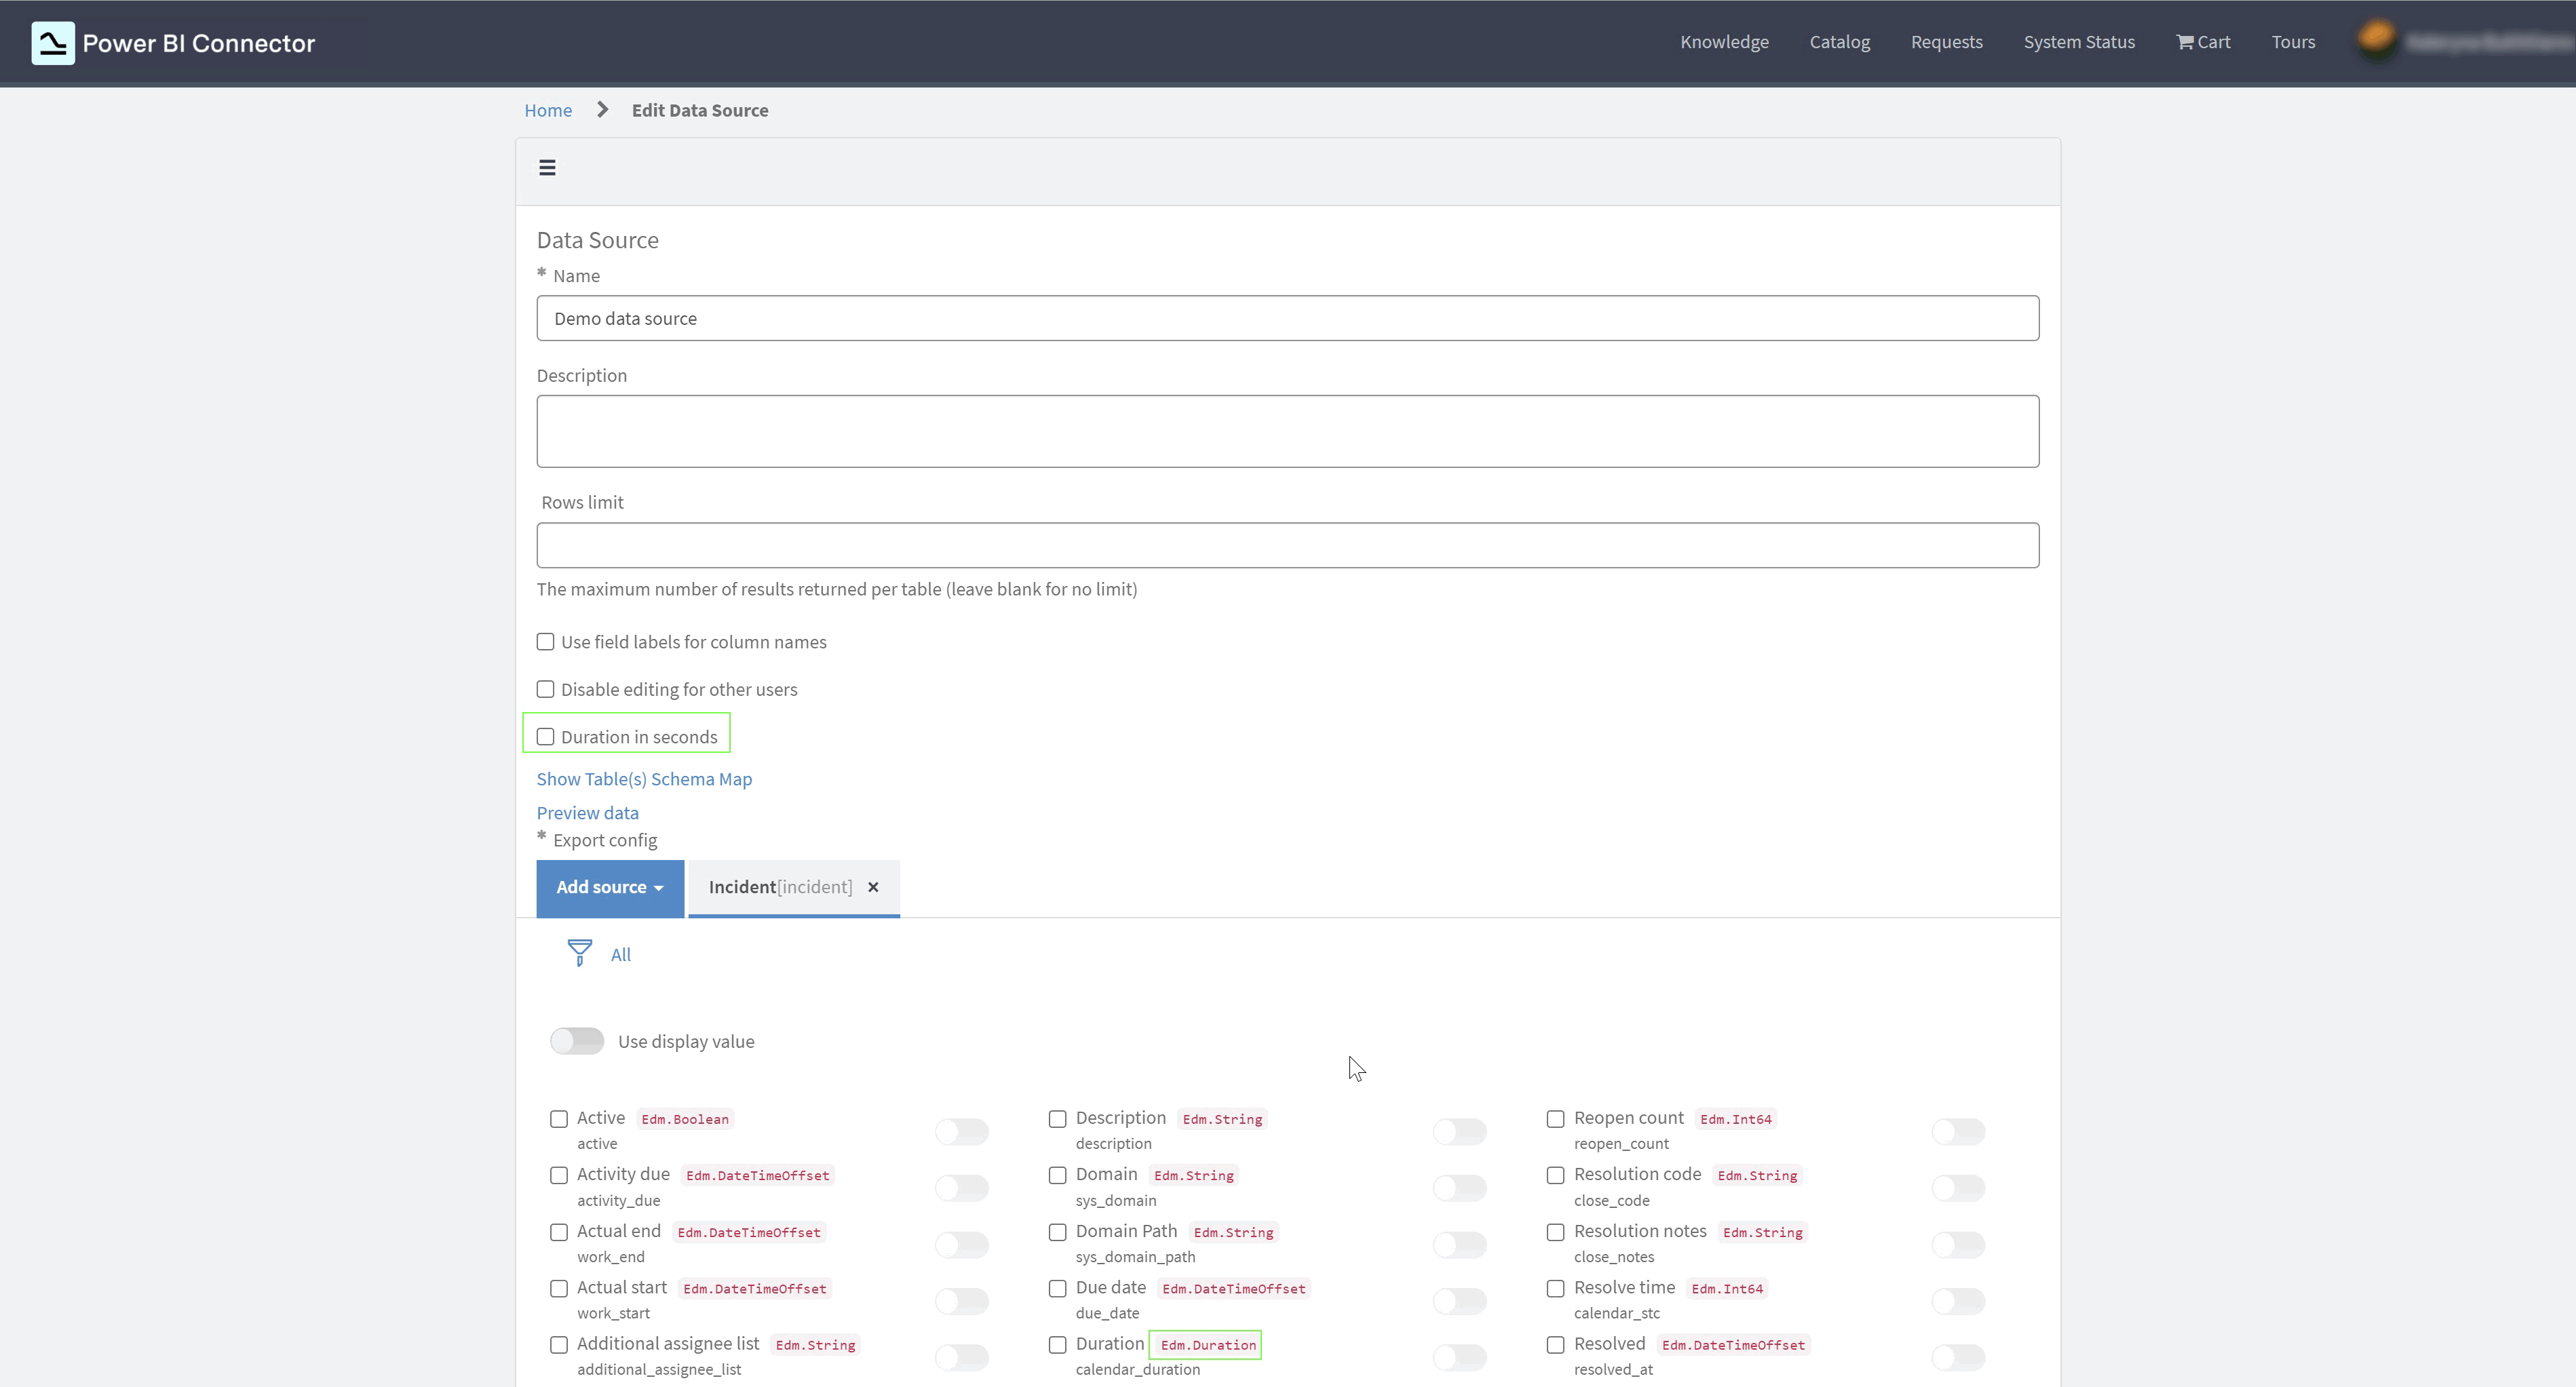Image resolution: width=2576 pixels, height=1387 pixels.
Task: Switch on the Active field toggle
Action: tap(961, 1131)
